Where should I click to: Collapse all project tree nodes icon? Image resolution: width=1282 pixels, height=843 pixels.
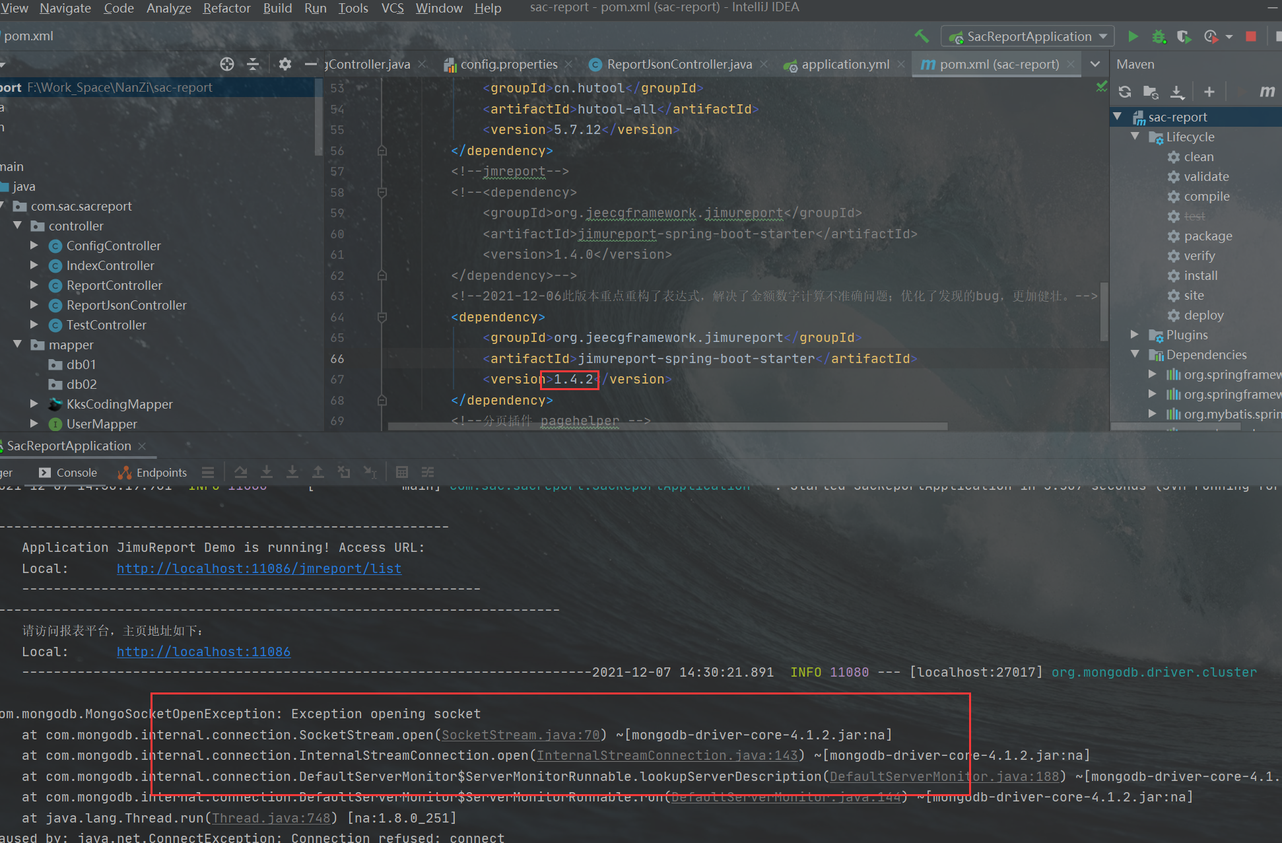pos(253,64)
